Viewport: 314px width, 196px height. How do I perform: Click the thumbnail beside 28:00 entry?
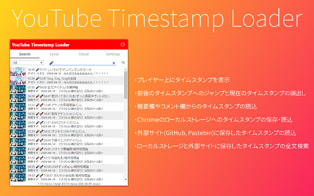click(x=18, y=142)
